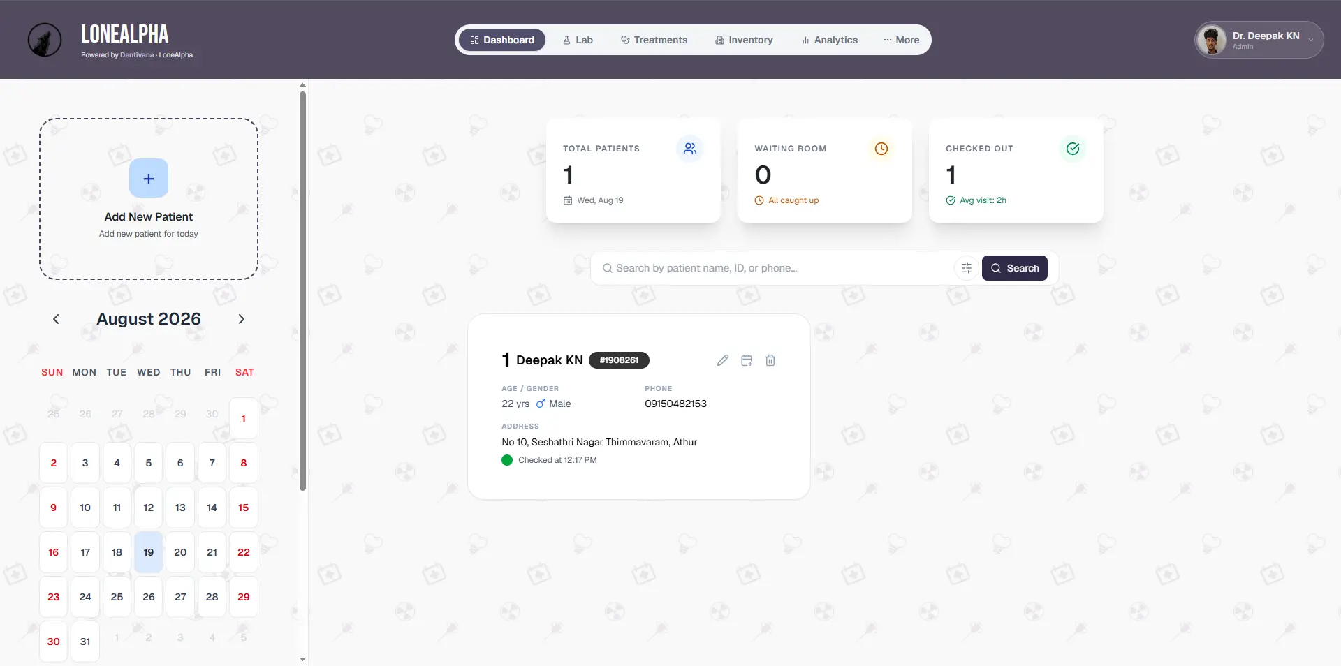
Task: Click the 'Checked at 12:17 PM' status
Action: click(550, 460)
